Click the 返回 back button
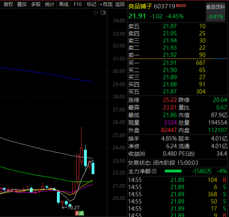The image size is (229, 217). 120,5
